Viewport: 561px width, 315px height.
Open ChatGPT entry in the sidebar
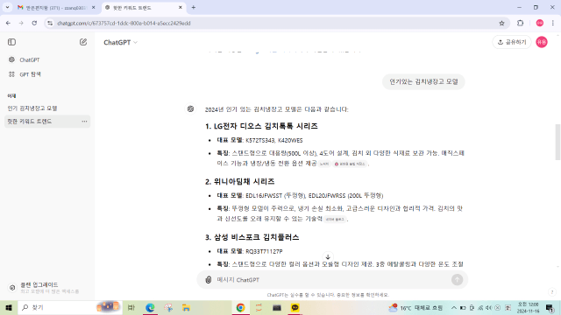click(x=47, y=59)
